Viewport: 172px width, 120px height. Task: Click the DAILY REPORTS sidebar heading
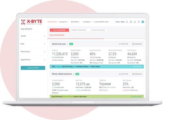click(x=26, y=29)
